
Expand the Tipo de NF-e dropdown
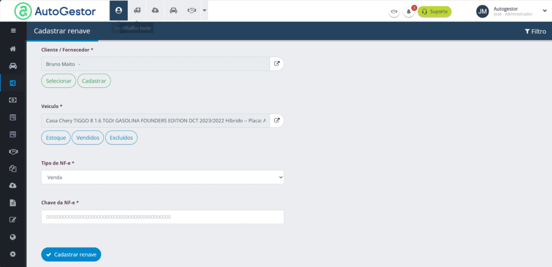click(162, 177)
